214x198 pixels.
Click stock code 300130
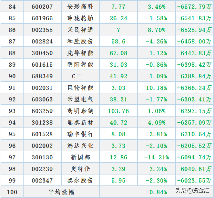(42, 157)
